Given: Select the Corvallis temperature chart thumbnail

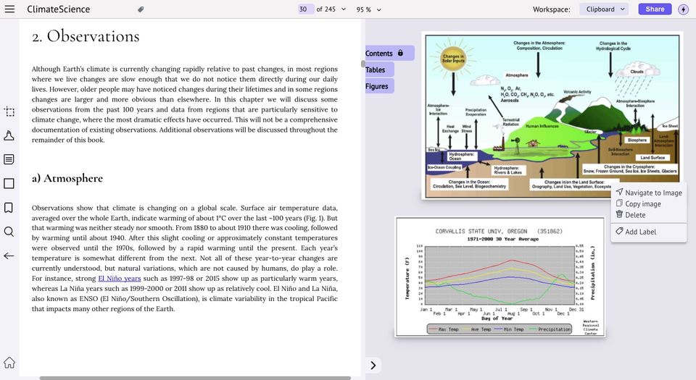Looking at the screenshot, I should (500, 276).
